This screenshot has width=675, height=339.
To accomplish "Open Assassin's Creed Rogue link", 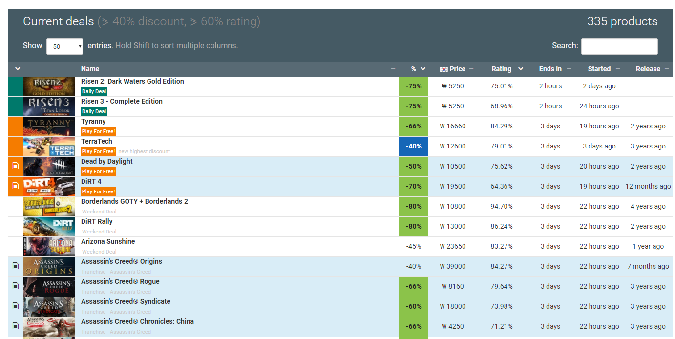I will point(120,281).
